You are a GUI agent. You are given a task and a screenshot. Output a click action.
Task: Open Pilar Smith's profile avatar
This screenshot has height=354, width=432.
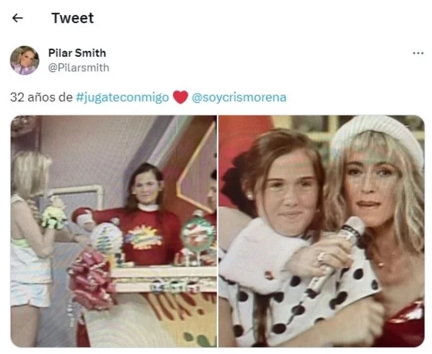[x=24, y=60]
